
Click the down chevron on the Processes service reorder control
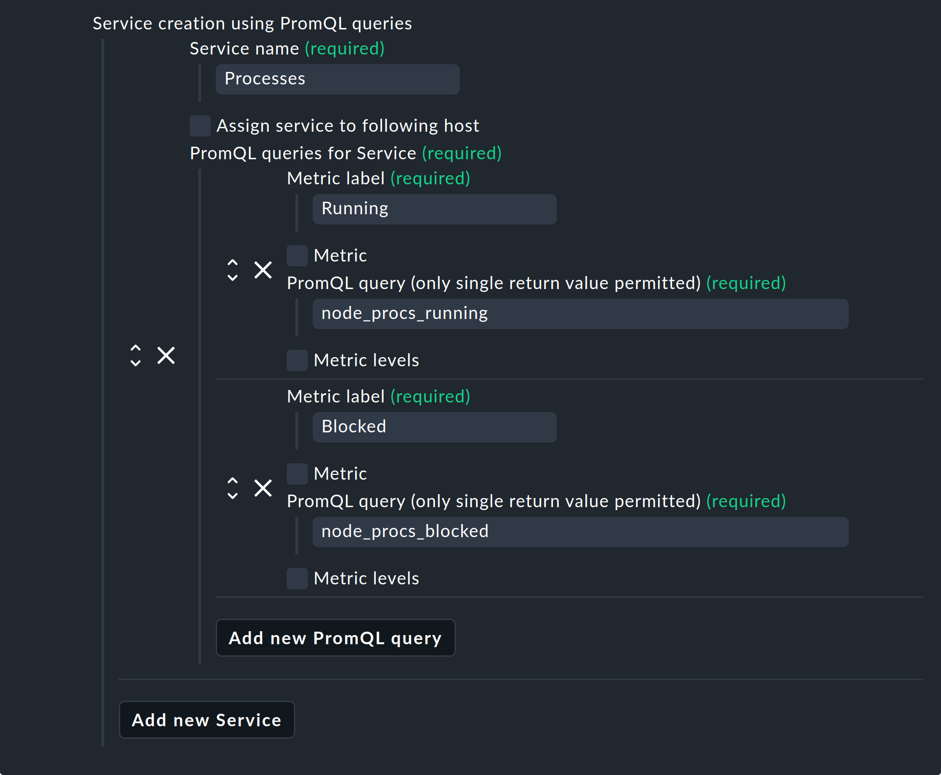[x=136, y=362]
